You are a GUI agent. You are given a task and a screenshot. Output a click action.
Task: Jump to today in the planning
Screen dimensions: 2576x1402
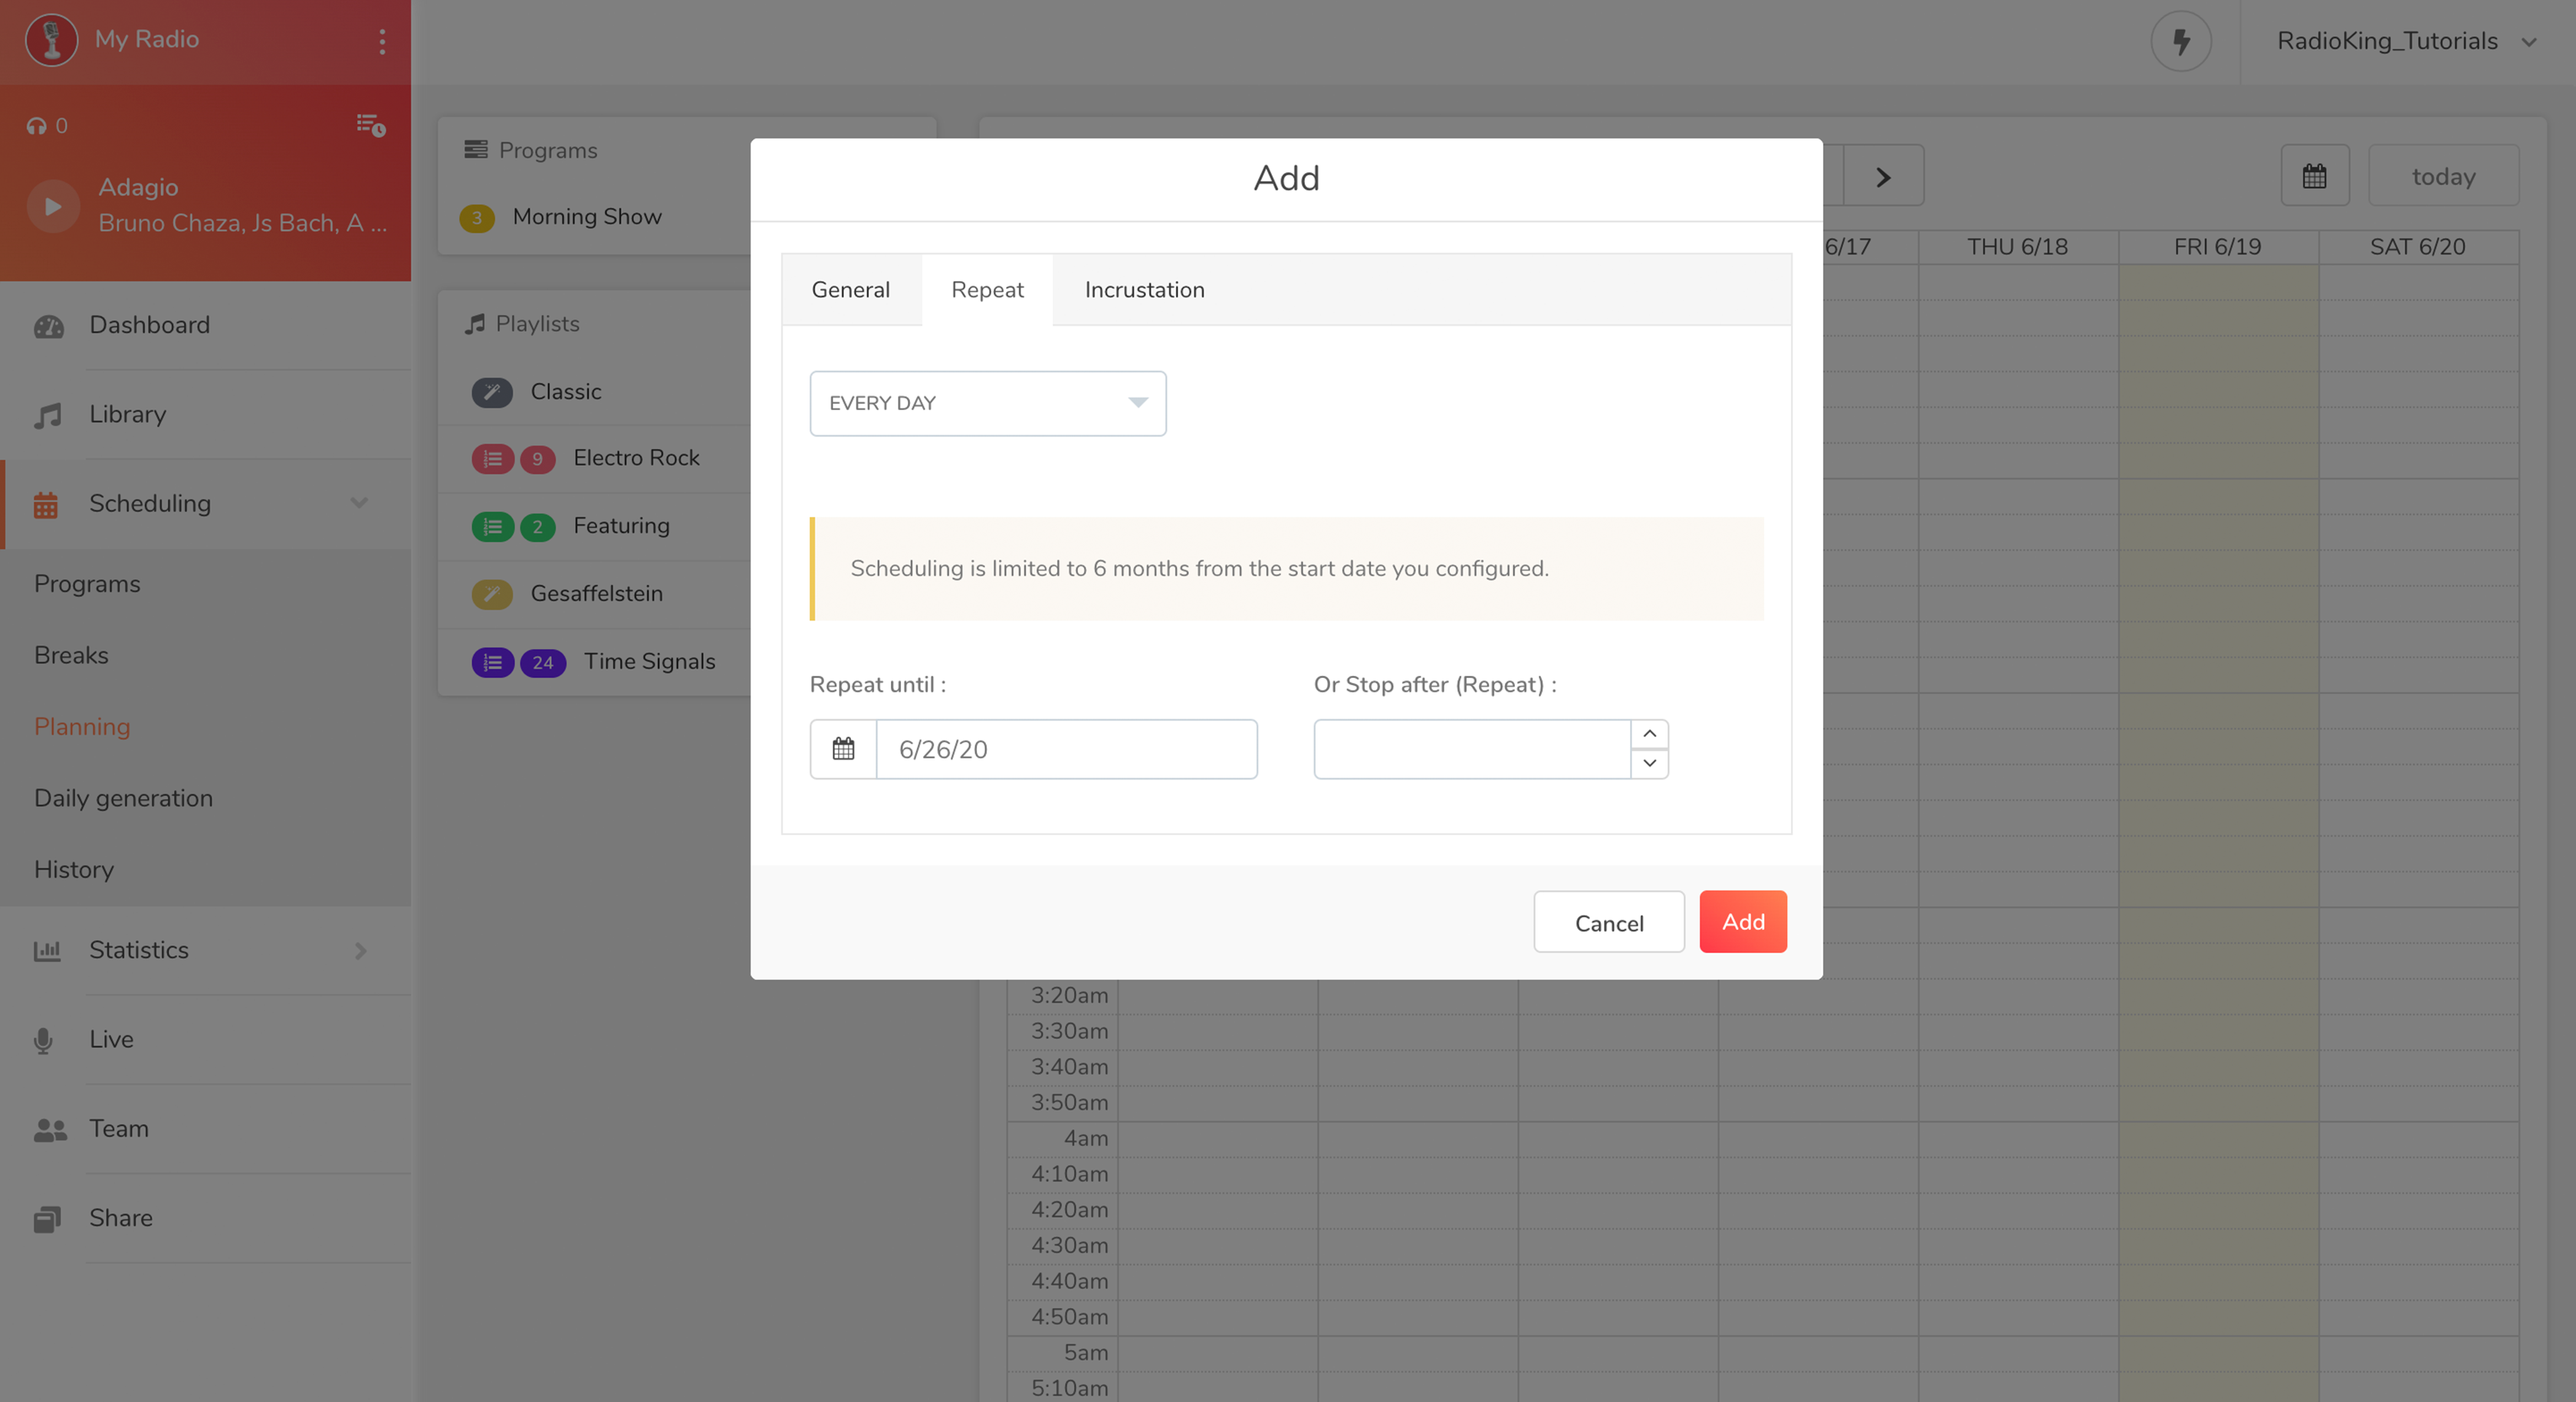point(2443,176)
